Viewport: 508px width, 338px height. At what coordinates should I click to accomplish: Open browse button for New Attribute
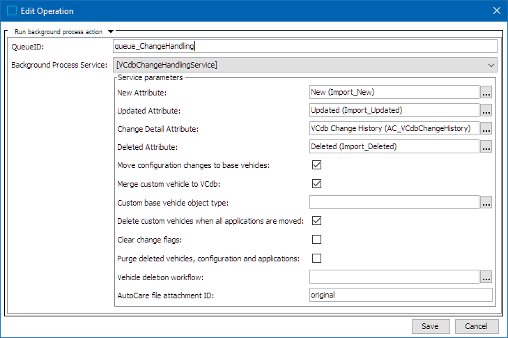click(486, 93)
